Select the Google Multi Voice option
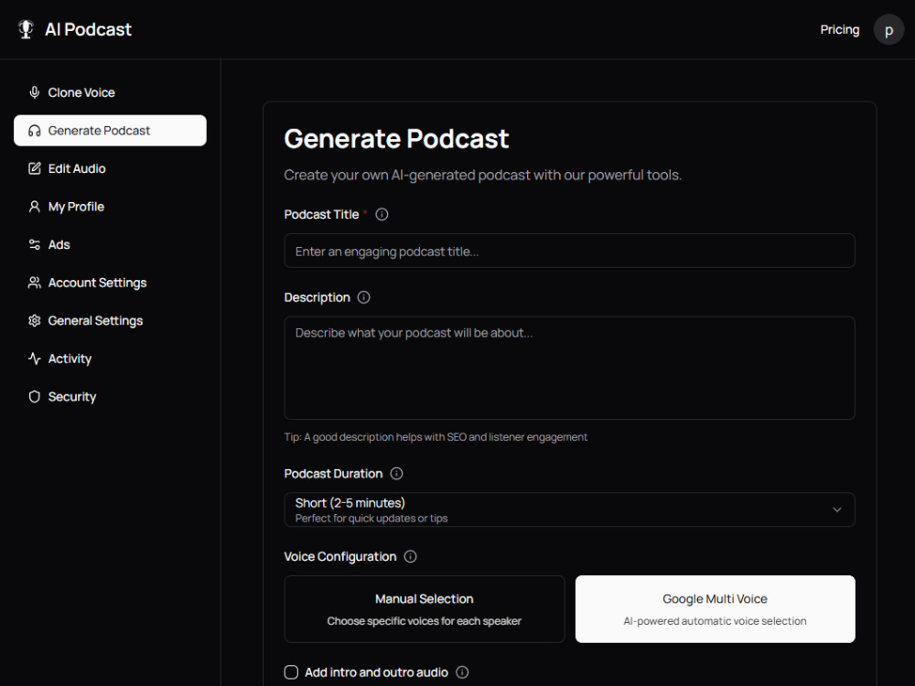915x686 pixels. click(715, 609)
